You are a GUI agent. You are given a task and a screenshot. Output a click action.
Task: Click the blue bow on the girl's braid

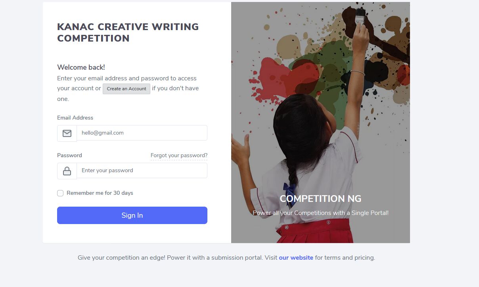(289, 192)
